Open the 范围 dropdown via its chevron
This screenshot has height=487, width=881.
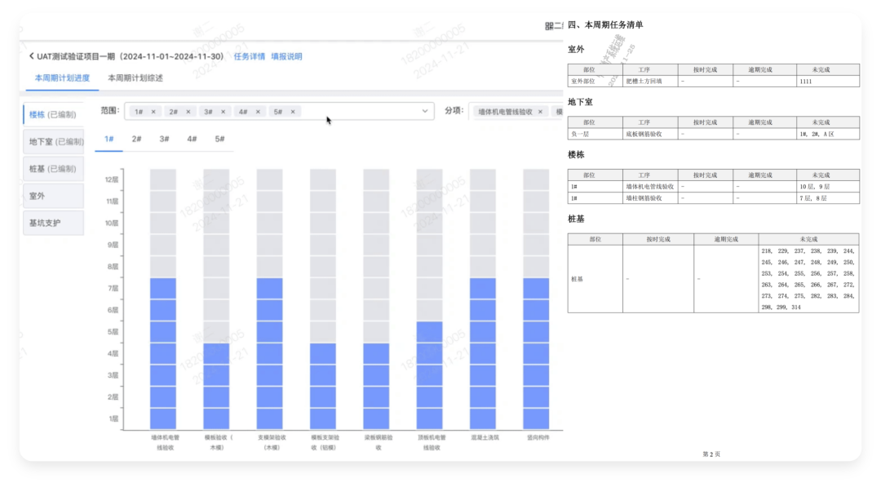(425, 112)
